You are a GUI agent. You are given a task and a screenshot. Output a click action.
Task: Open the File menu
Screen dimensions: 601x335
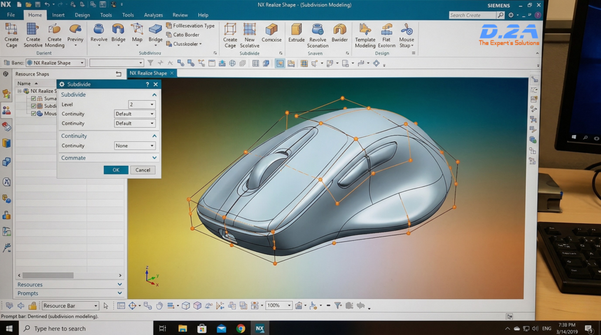click(x=11, y=15)
